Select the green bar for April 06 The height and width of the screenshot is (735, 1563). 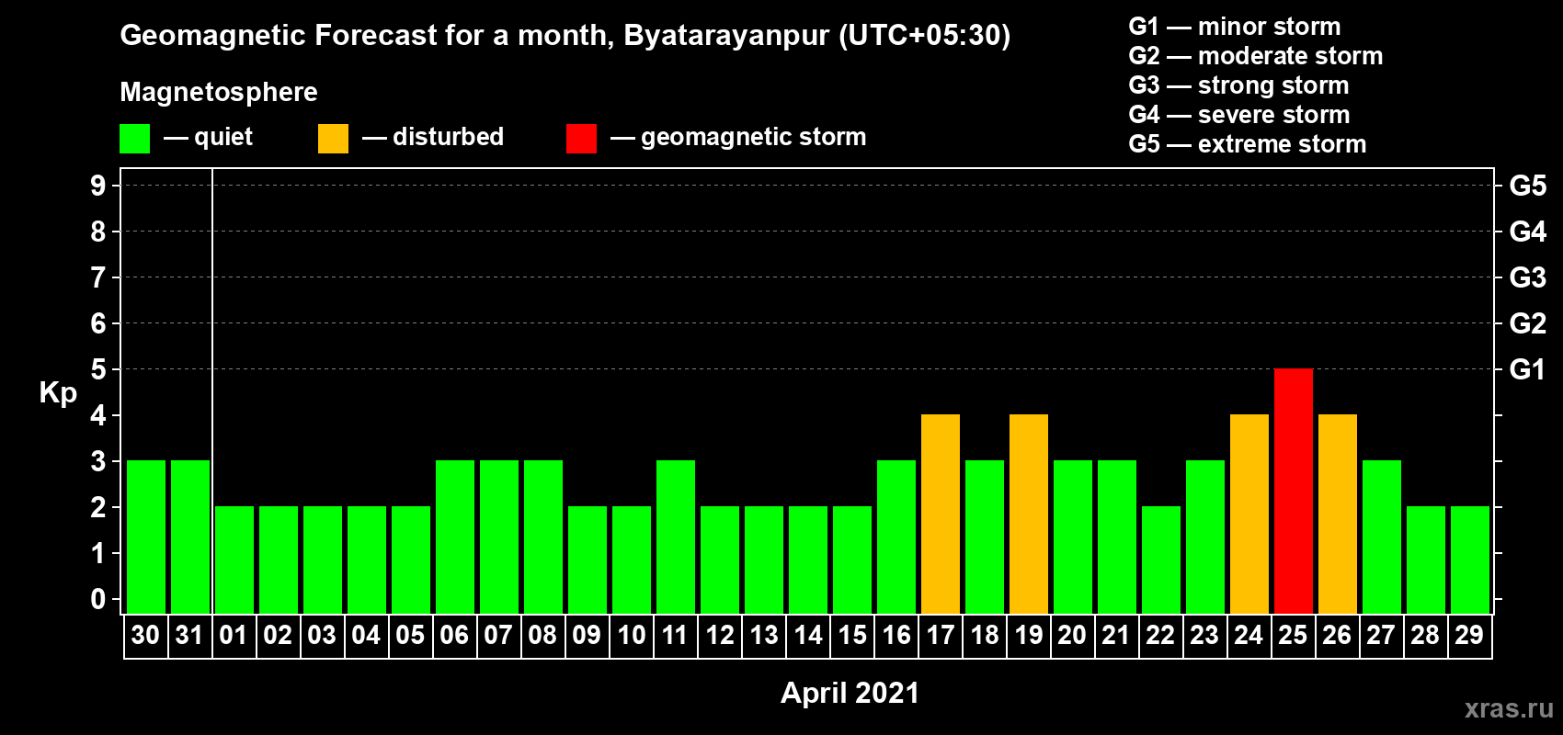click(455, 537)
